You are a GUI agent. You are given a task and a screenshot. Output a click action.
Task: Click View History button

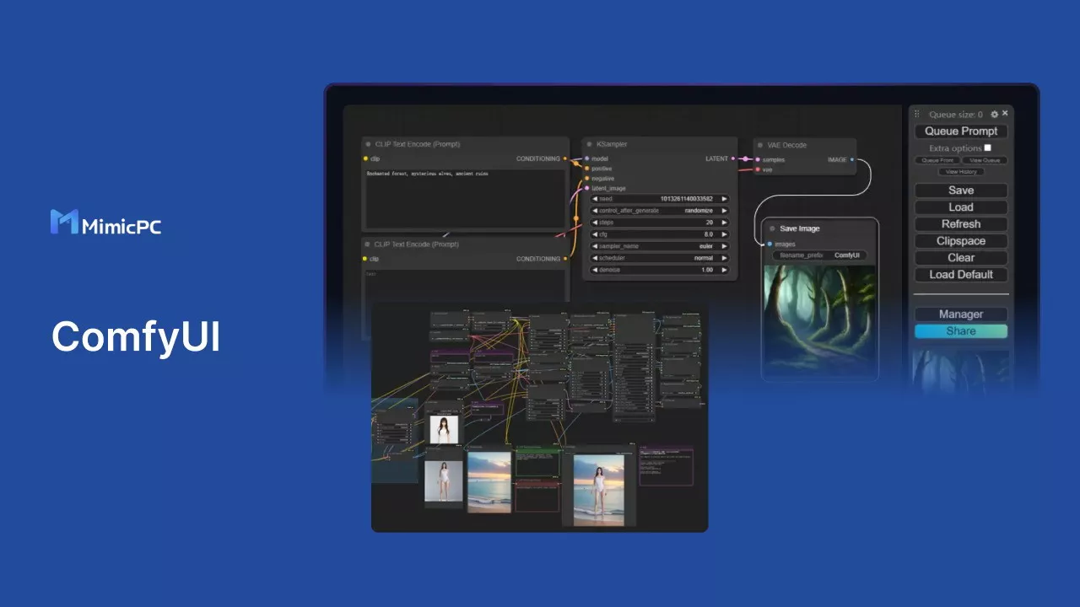point(961,172)
